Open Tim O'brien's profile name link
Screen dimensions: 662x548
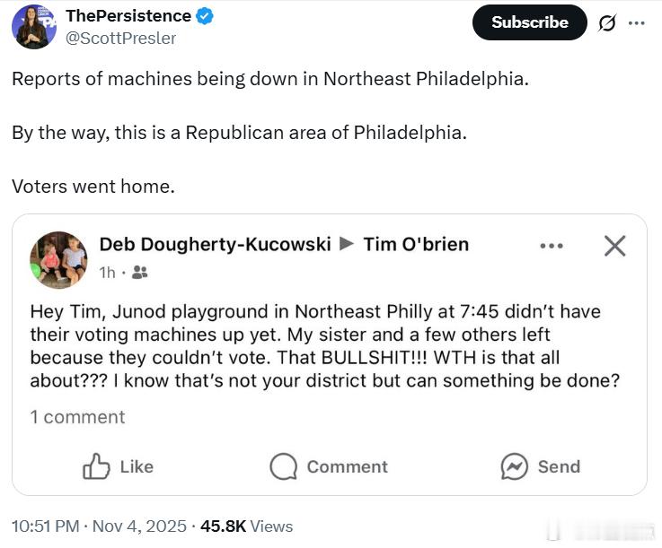[416, 244]
